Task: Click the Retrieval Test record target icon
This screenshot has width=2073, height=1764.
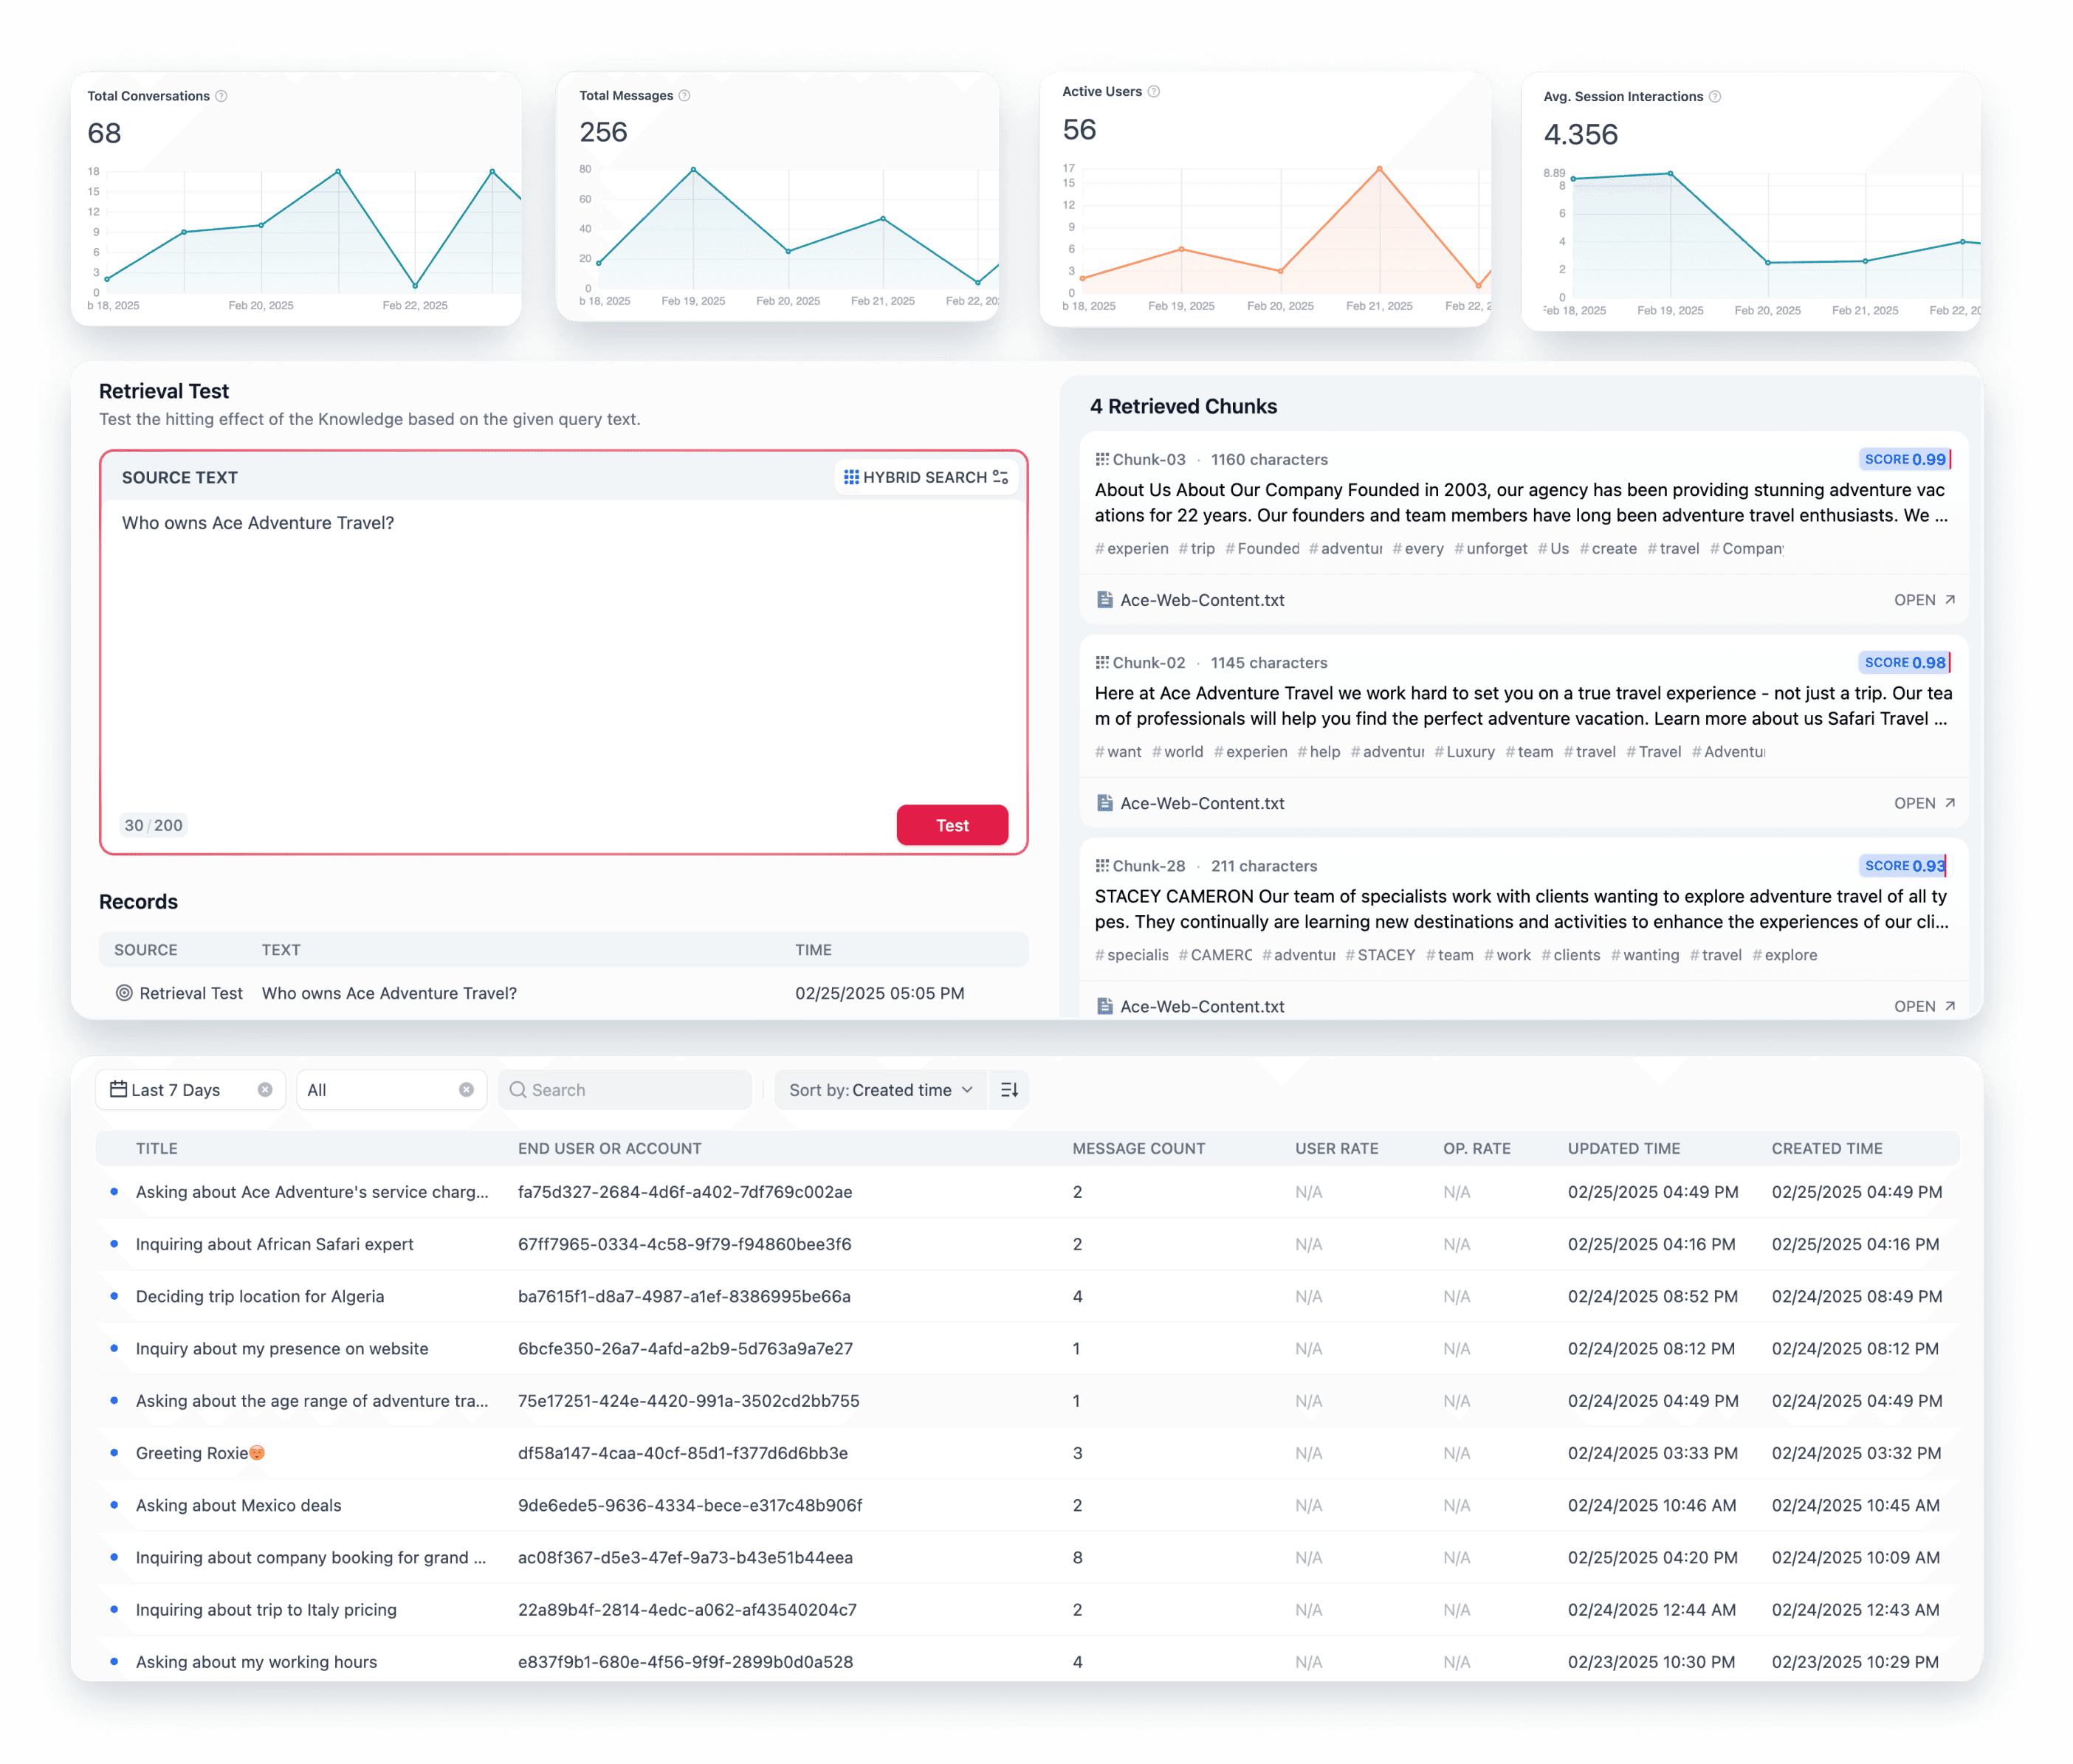Action: click(124, 993)
